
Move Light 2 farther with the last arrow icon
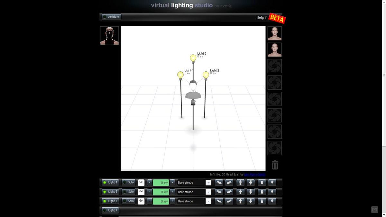[272, 192]
